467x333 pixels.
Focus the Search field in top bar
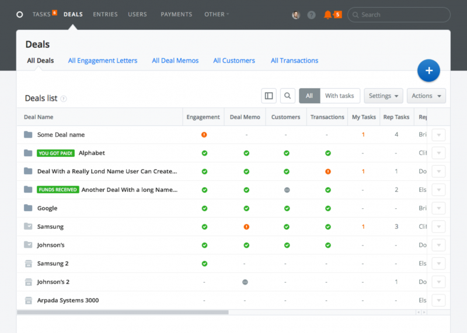399,15
